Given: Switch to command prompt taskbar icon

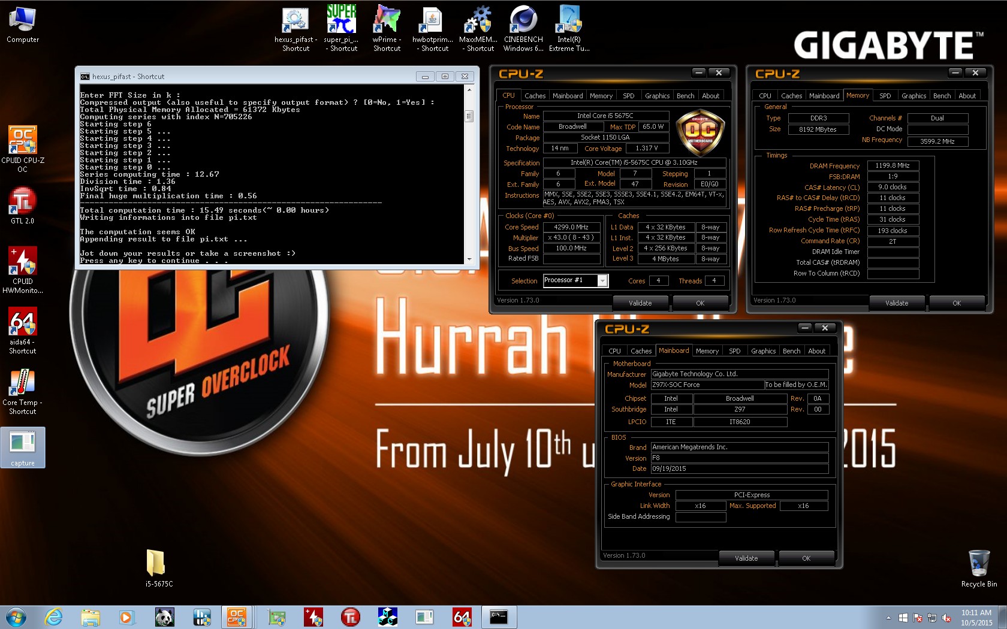Looking at the screenshot, I should click(x=499, y=617).
